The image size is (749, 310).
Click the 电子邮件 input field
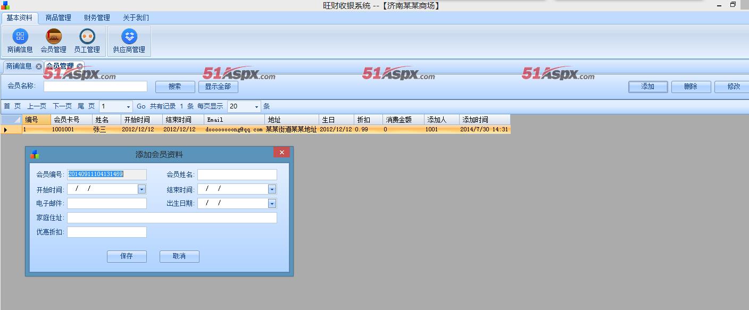coord(106,203)
